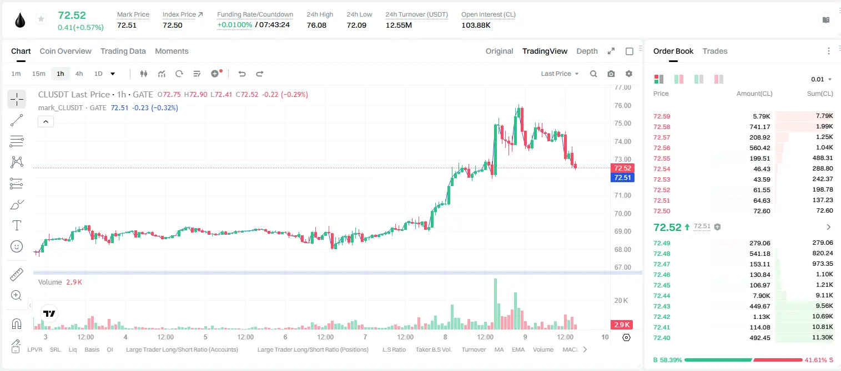Image resolution: width=841 pixels, height=371 pixels.
Task: Open chart settings gear icon
Action: click(629, 74)
